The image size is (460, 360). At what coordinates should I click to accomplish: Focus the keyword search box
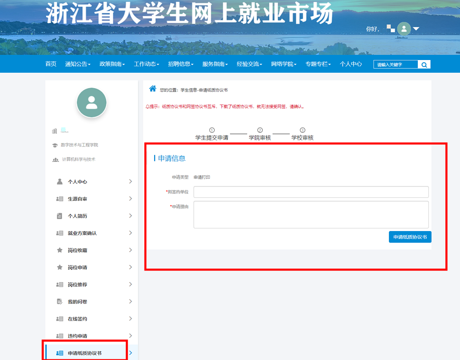coord(396,65)
